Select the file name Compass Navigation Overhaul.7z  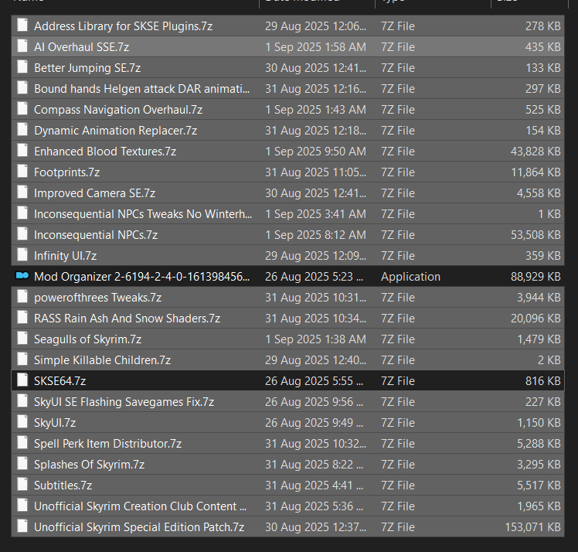click(x=118, y=110)
